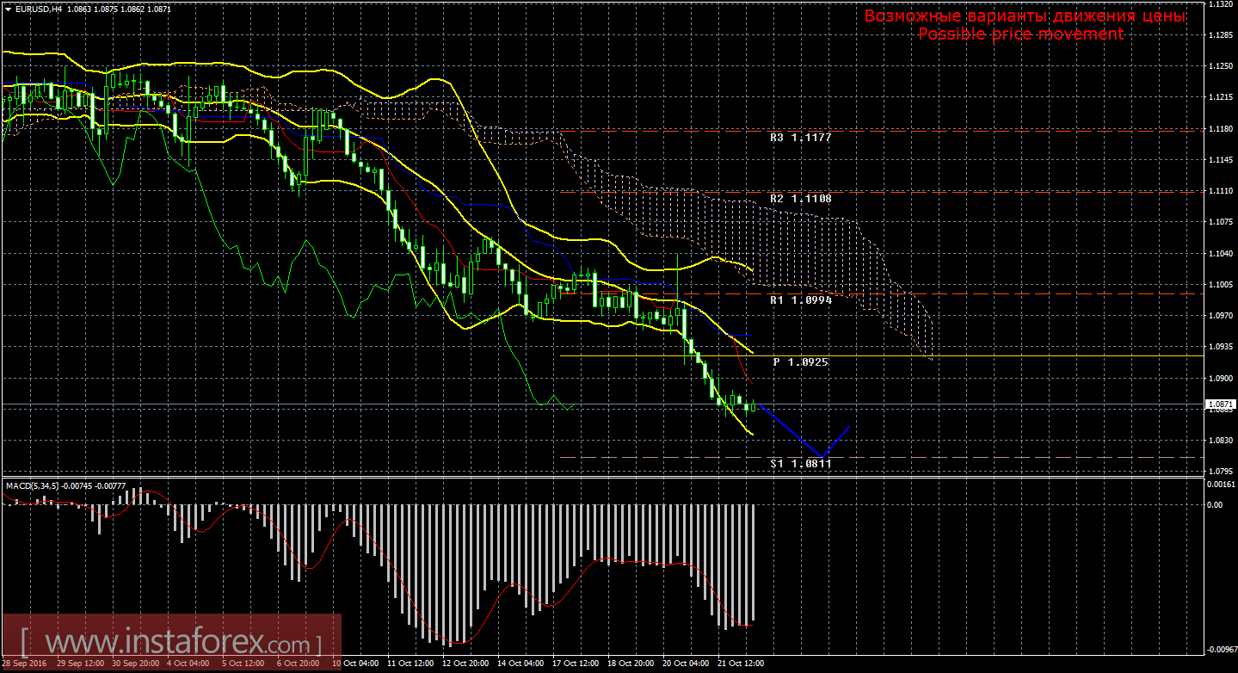
Task: Select the S1 1.0811 support label
Action: (800, 463)
